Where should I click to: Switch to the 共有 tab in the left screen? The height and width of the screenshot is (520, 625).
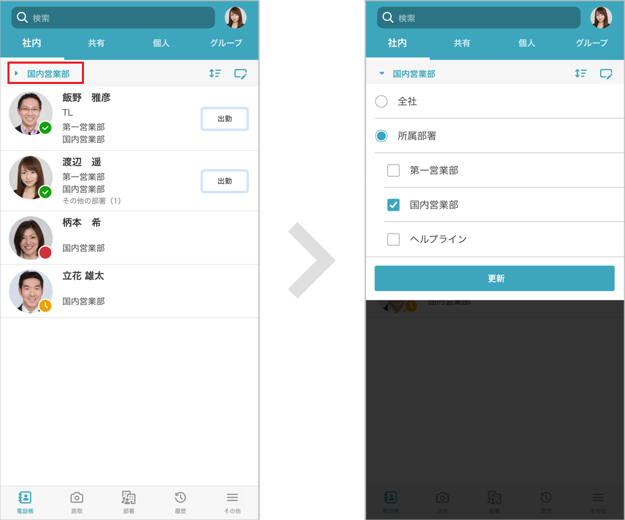(96, 43)
